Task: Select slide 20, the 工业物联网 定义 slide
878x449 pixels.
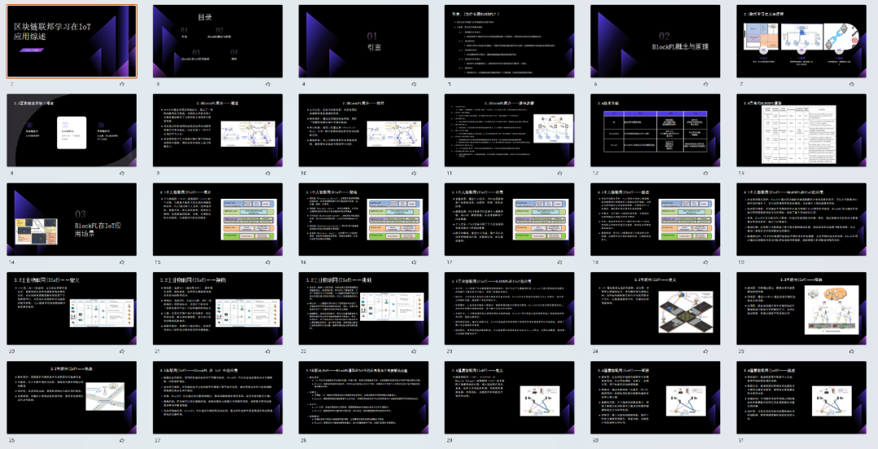Action: (71, 309)
